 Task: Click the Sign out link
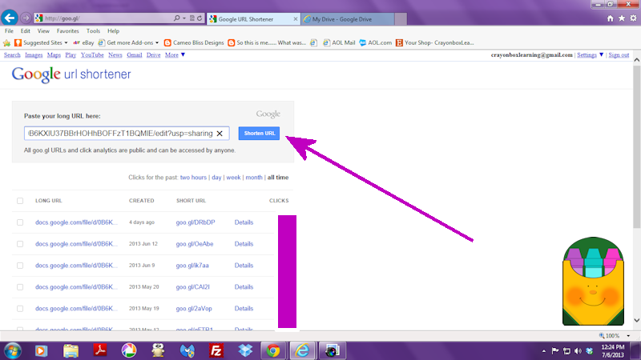pyautogui.click(x=619, y=54)
